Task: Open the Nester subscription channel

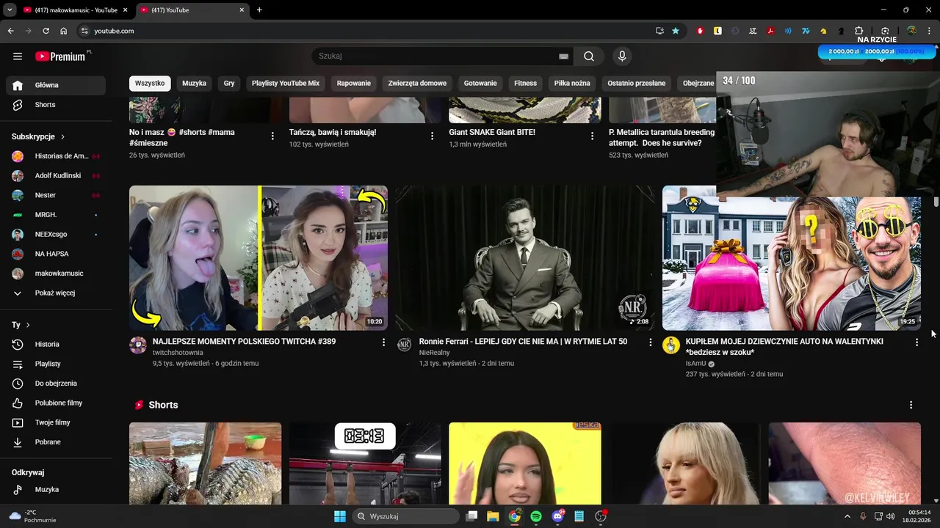Action: 56,195
